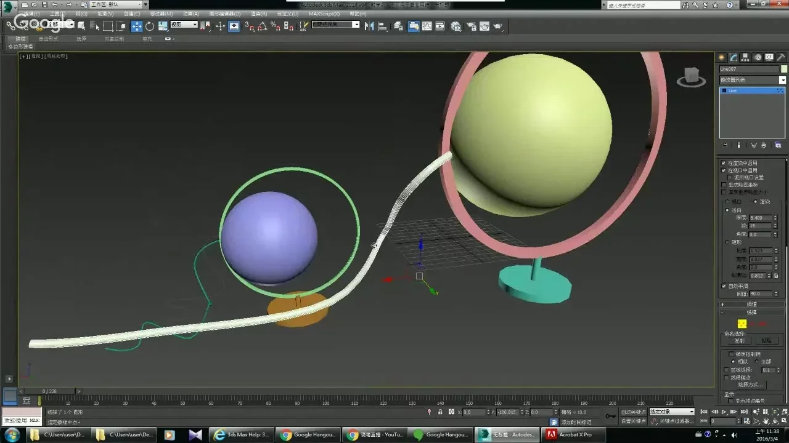Viewport: 789px width, 443px height.
Task: Click the object color swatch beside Line007
Action: click(783, 69)
